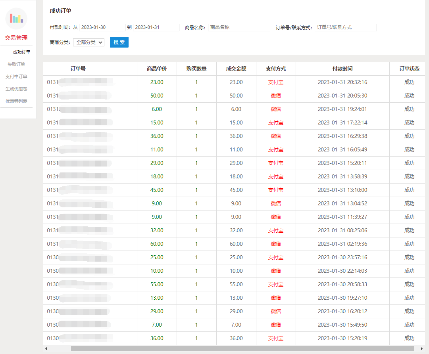Open the 全部分类 category dropdown
This screenshot has width=429, height=354.
pos(88,42)
